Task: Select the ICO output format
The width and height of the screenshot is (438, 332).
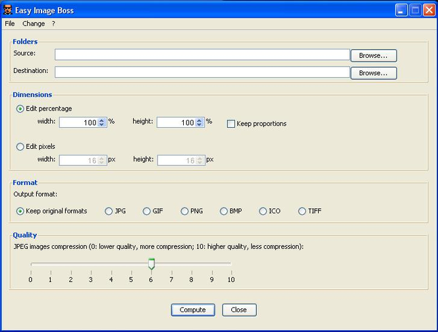Action: [263, 211]
